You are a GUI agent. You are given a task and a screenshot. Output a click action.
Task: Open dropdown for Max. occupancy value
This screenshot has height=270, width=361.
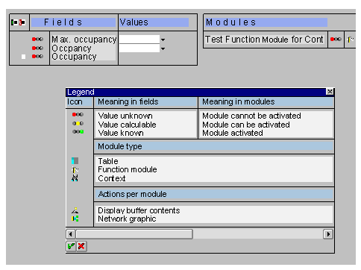point(163,40)
